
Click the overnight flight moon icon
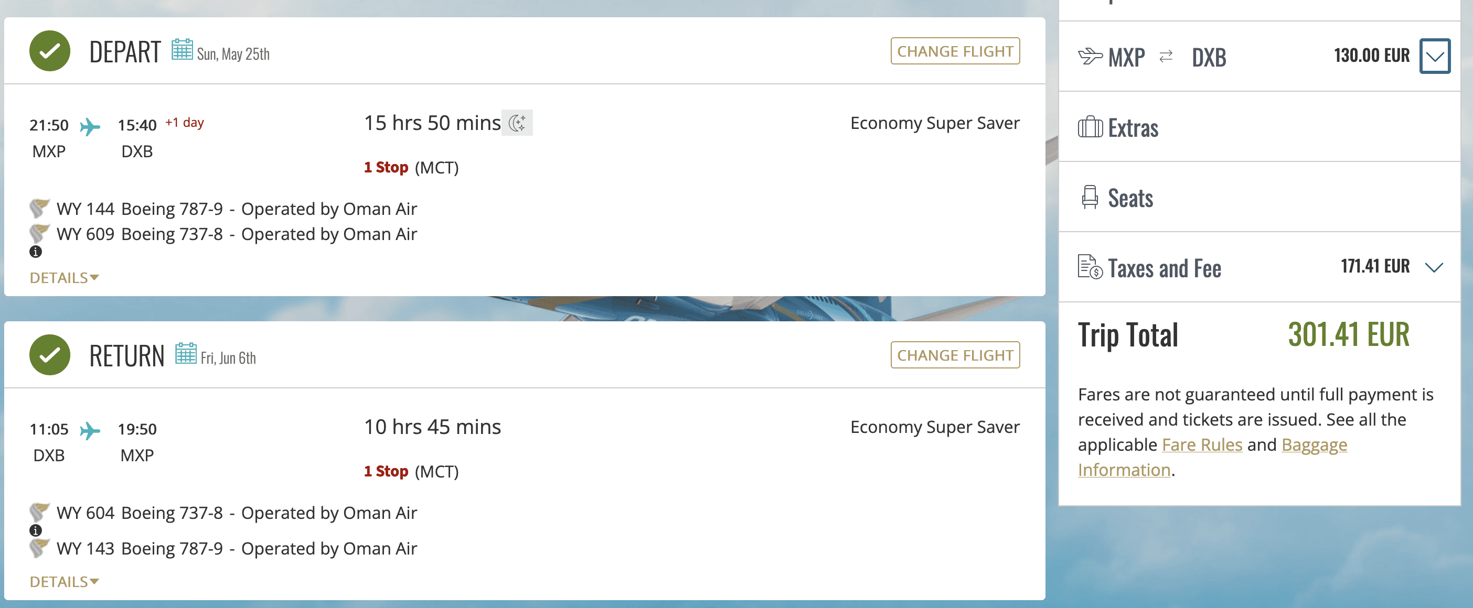(x=517, y=123)
